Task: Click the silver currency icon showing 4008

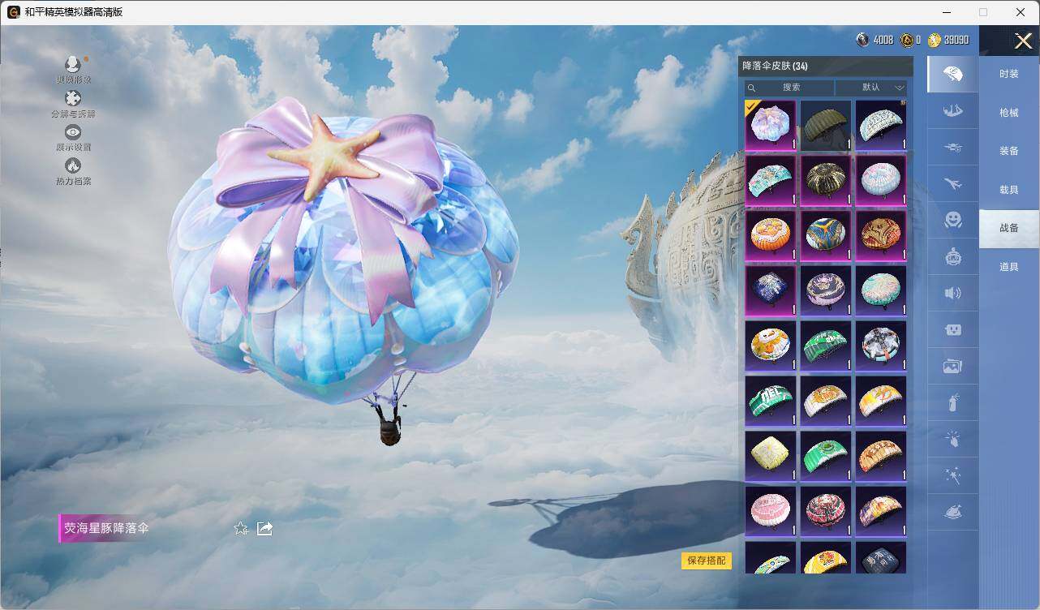Action: 862,40
